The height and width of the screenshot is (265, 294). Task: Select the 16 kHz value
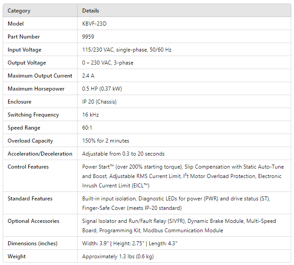click(x=91, y=115)
